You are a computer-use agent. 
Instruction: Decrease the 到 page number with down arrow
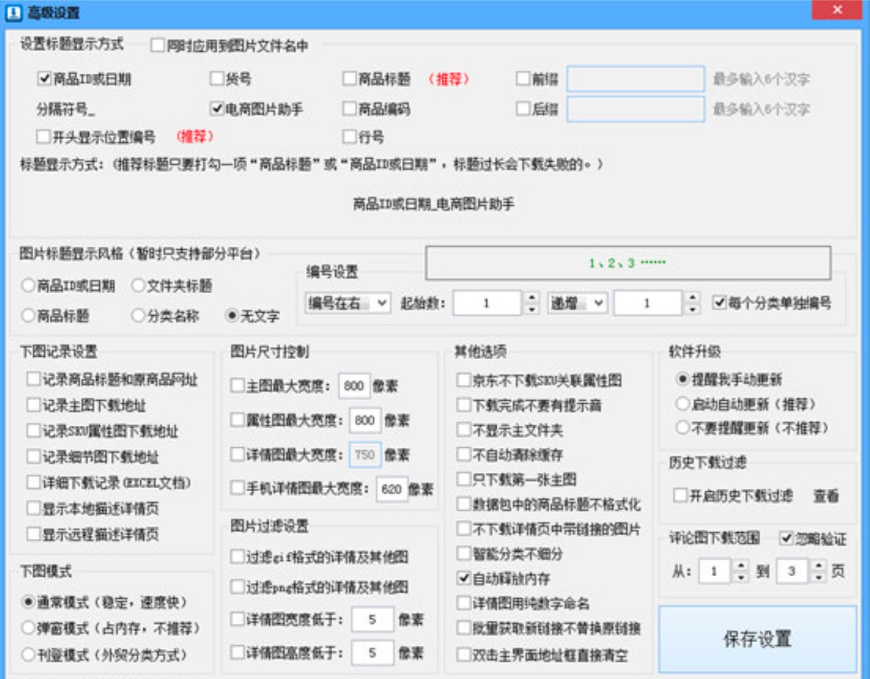point(819,577)
